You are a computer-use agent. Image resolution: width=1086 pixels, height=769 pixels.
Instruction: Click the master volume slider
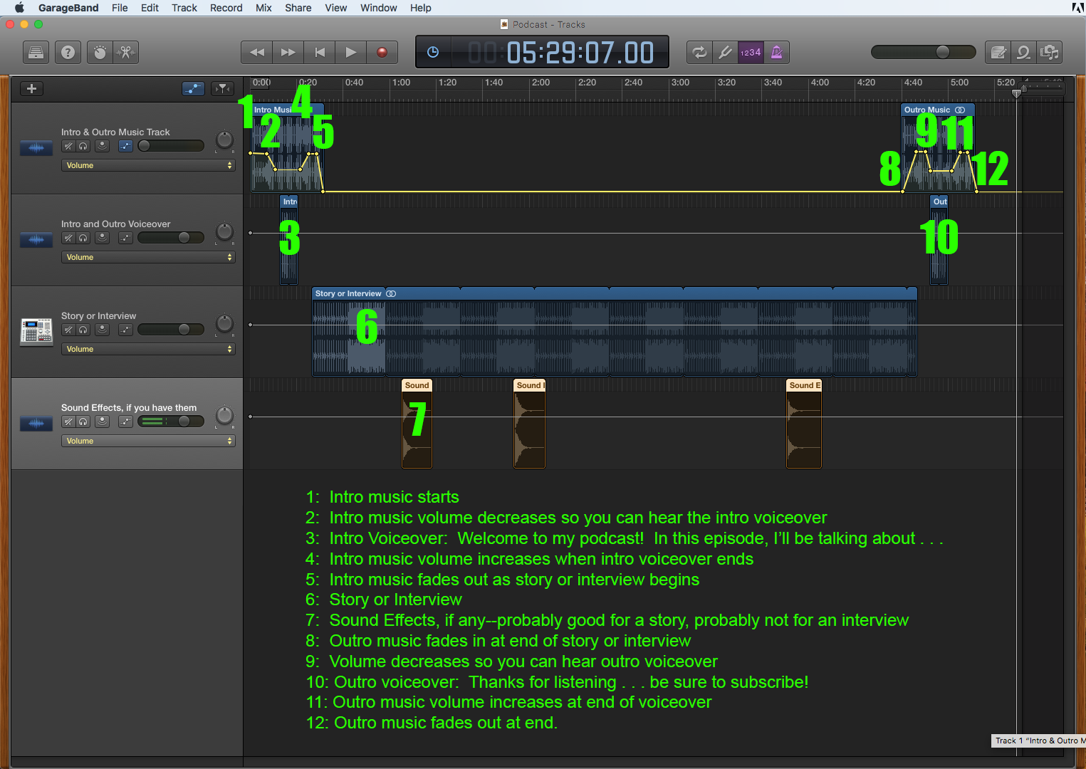tap(924, 52)
